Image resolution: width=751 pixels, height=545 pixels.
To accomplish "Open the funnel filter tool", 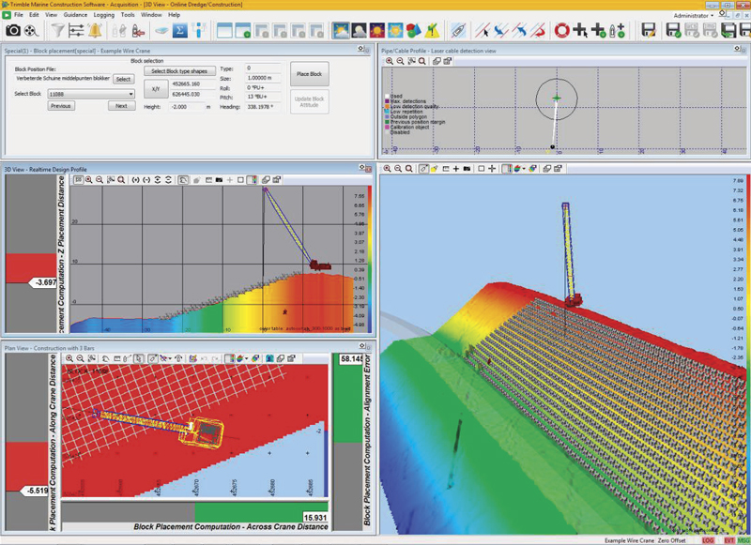I will click(x=57, y=31).
